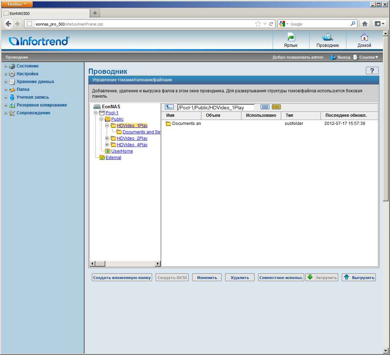
Task: Collapse the Public tree node
Action: point(101,119)
